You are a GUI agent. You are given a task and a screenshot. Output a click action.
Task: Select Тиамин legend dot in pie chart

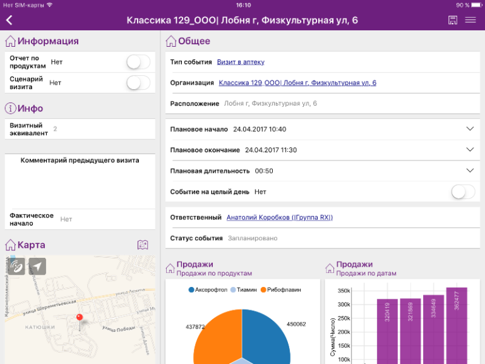233,289
